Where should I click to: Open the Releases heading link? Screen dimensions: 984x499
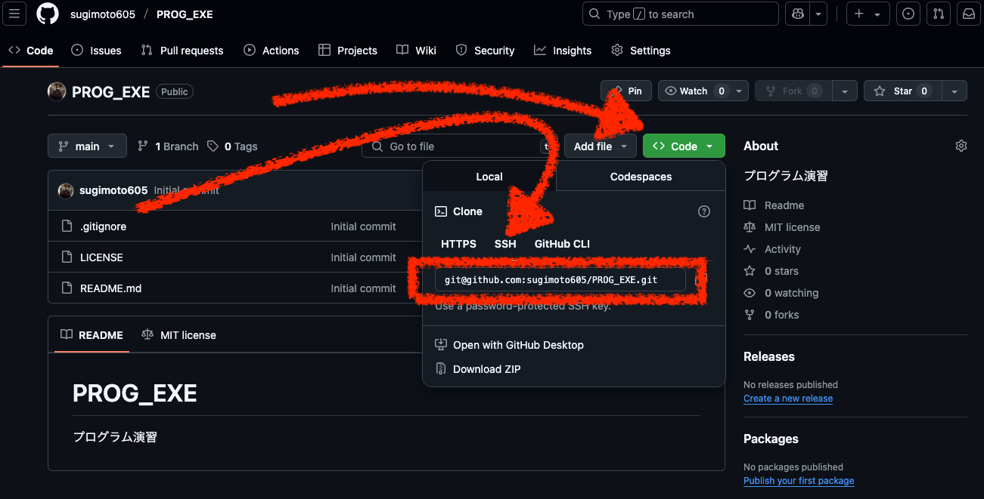pos(769,356)
